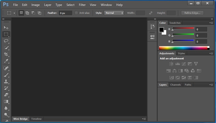Open the Layer menu
Screen dimensions: 216x123
[48, 5]
